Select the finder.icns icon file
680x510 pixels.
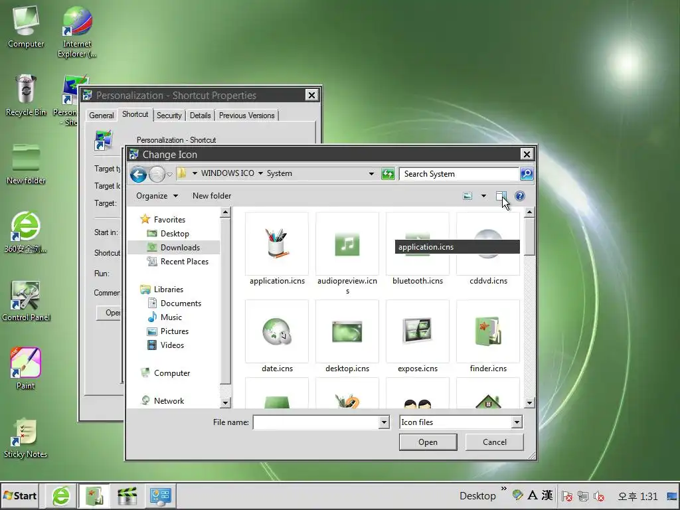tap(488, 331)
